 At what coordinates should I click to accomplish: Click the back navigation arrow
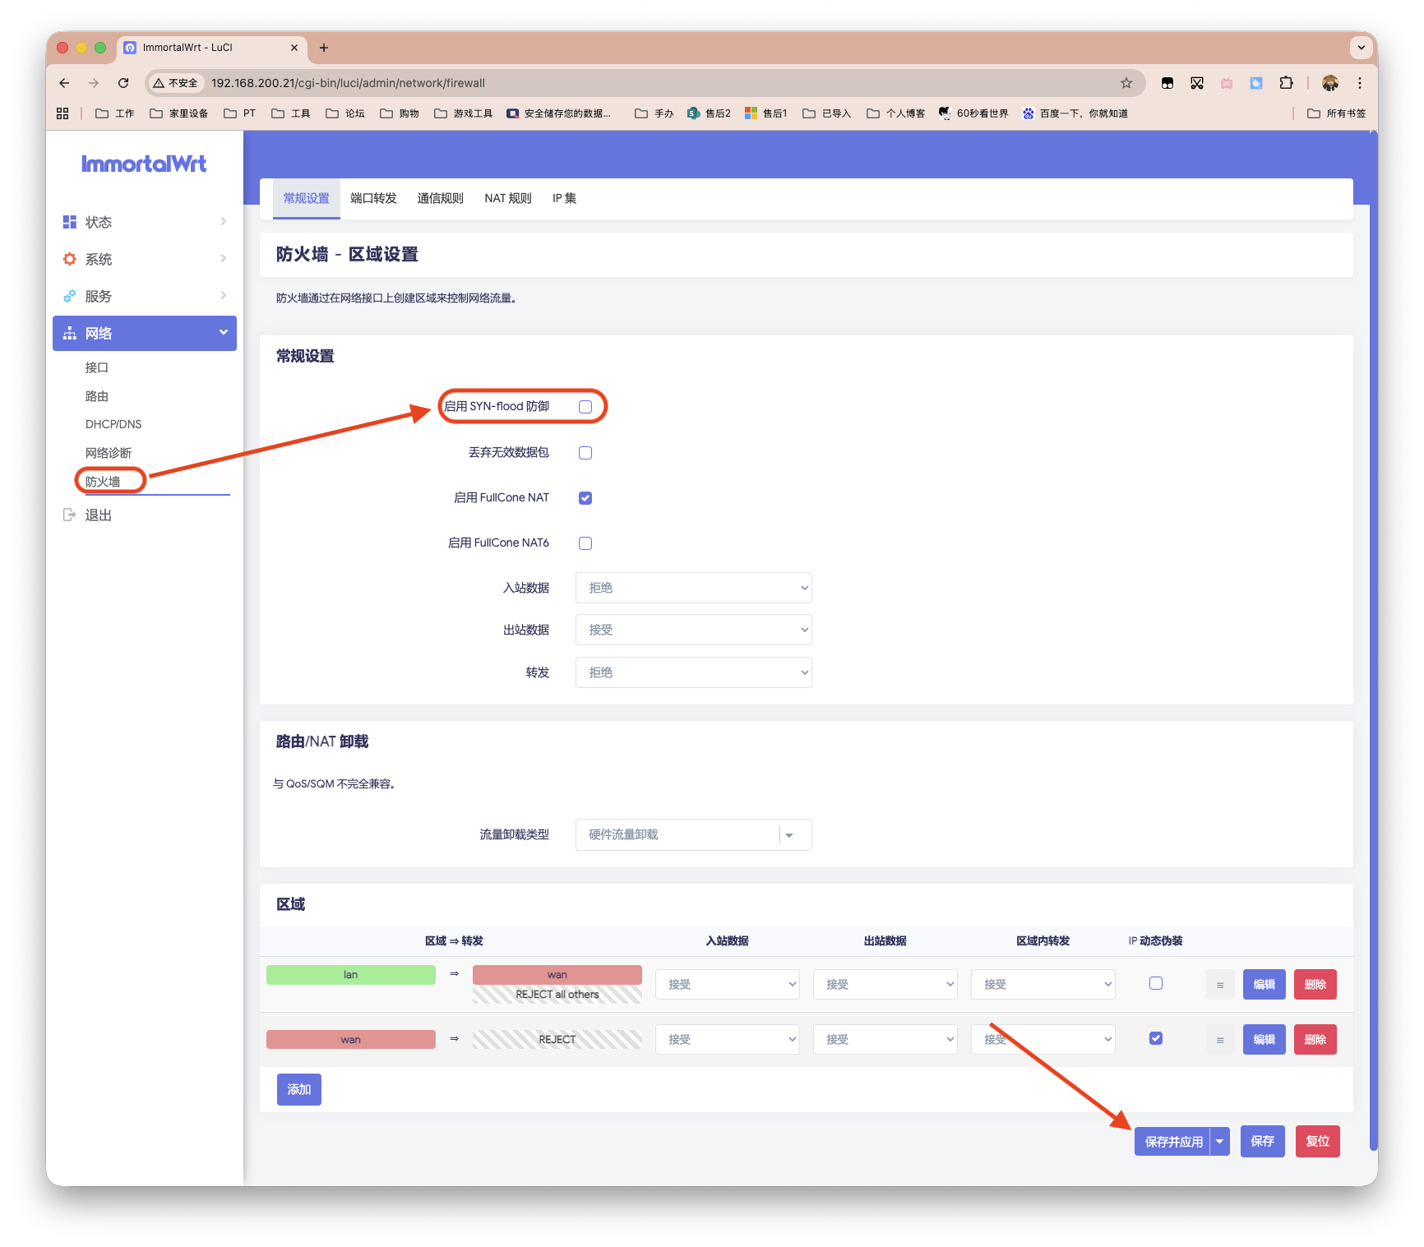64,83
